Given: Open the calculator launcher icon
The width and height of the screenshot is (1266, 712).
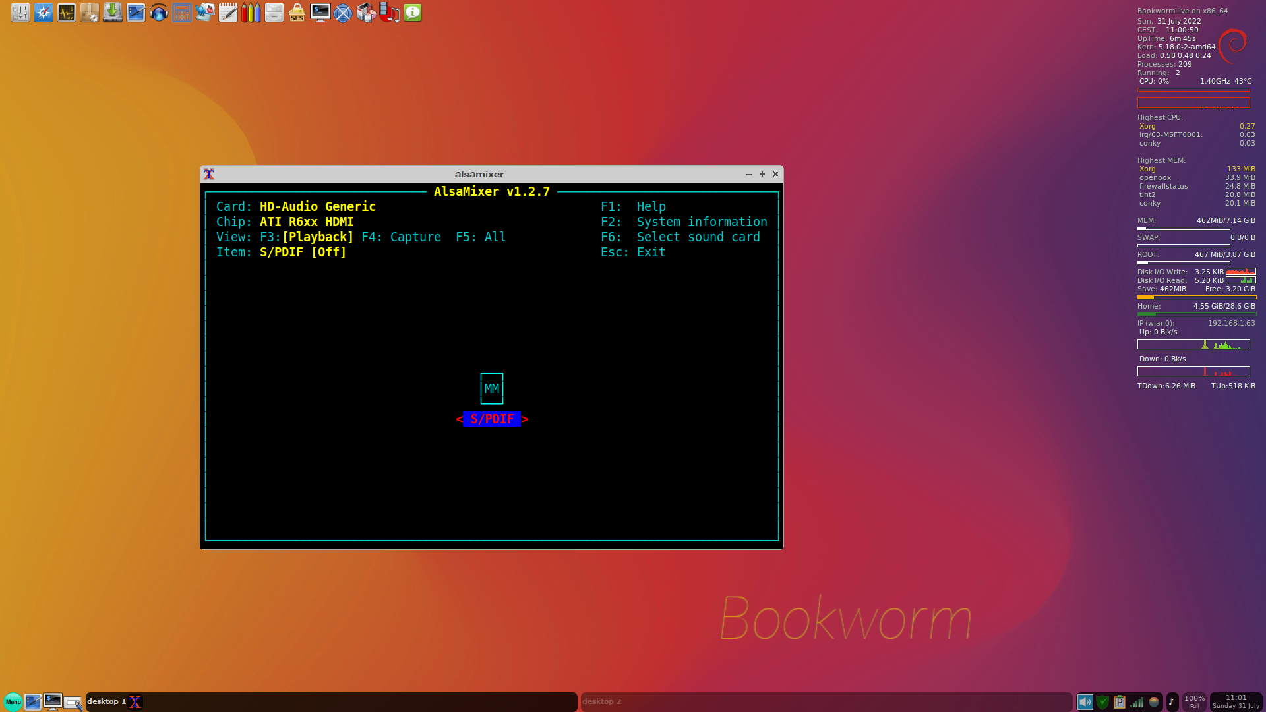Looking at the screenshot, I should pyautogui.click(x=182, y=13).
